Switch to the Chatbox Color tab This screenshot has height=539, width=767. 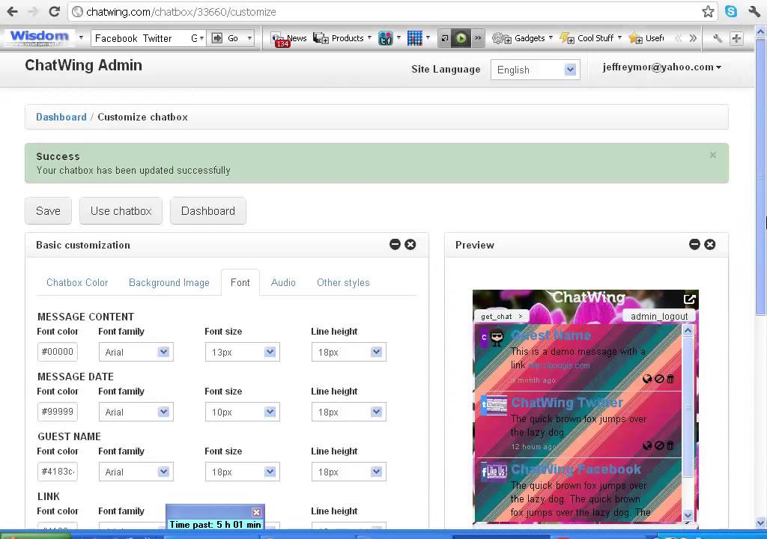pos(77,282)
